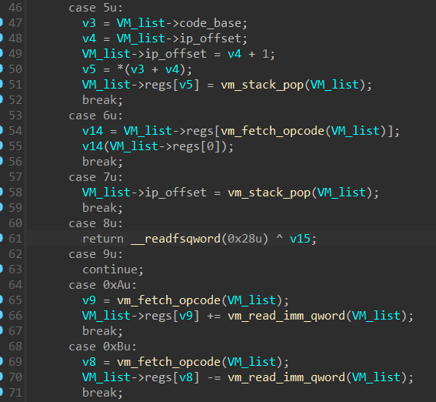Toggle breakpoint dot on line 70
The height and width of the screenshot is (402, 436).
tap(1, 377)
